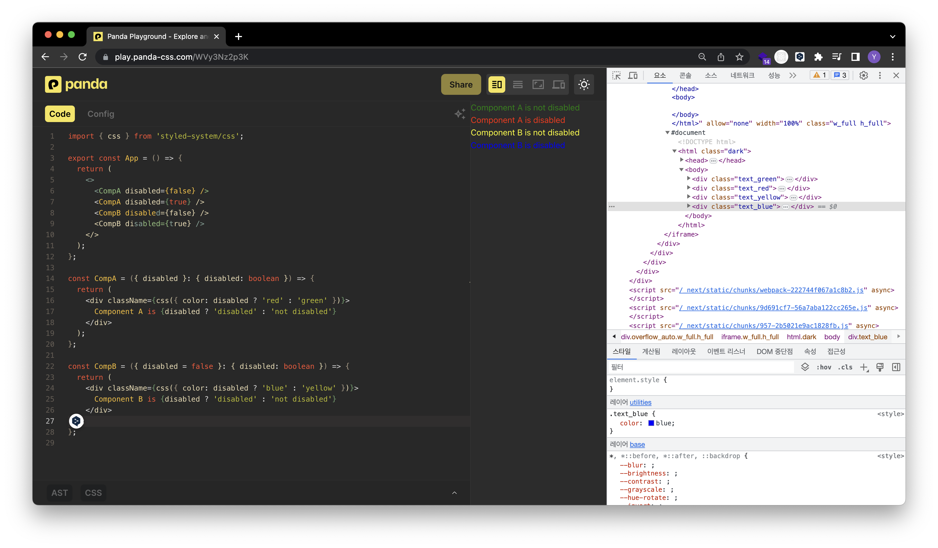Switch to the 콘솔 DevTools tab
Screen dimensions: 938x548
click(685, 75)
